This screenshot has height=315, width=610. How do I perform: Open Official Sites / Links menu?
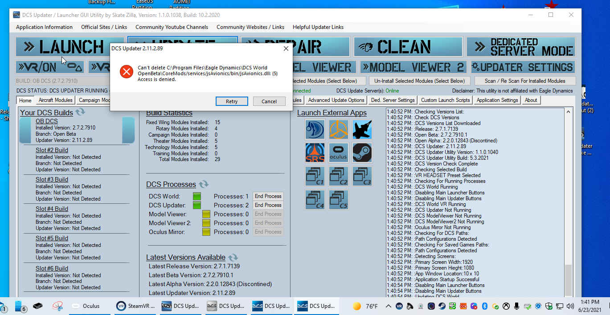coord(104,27)
